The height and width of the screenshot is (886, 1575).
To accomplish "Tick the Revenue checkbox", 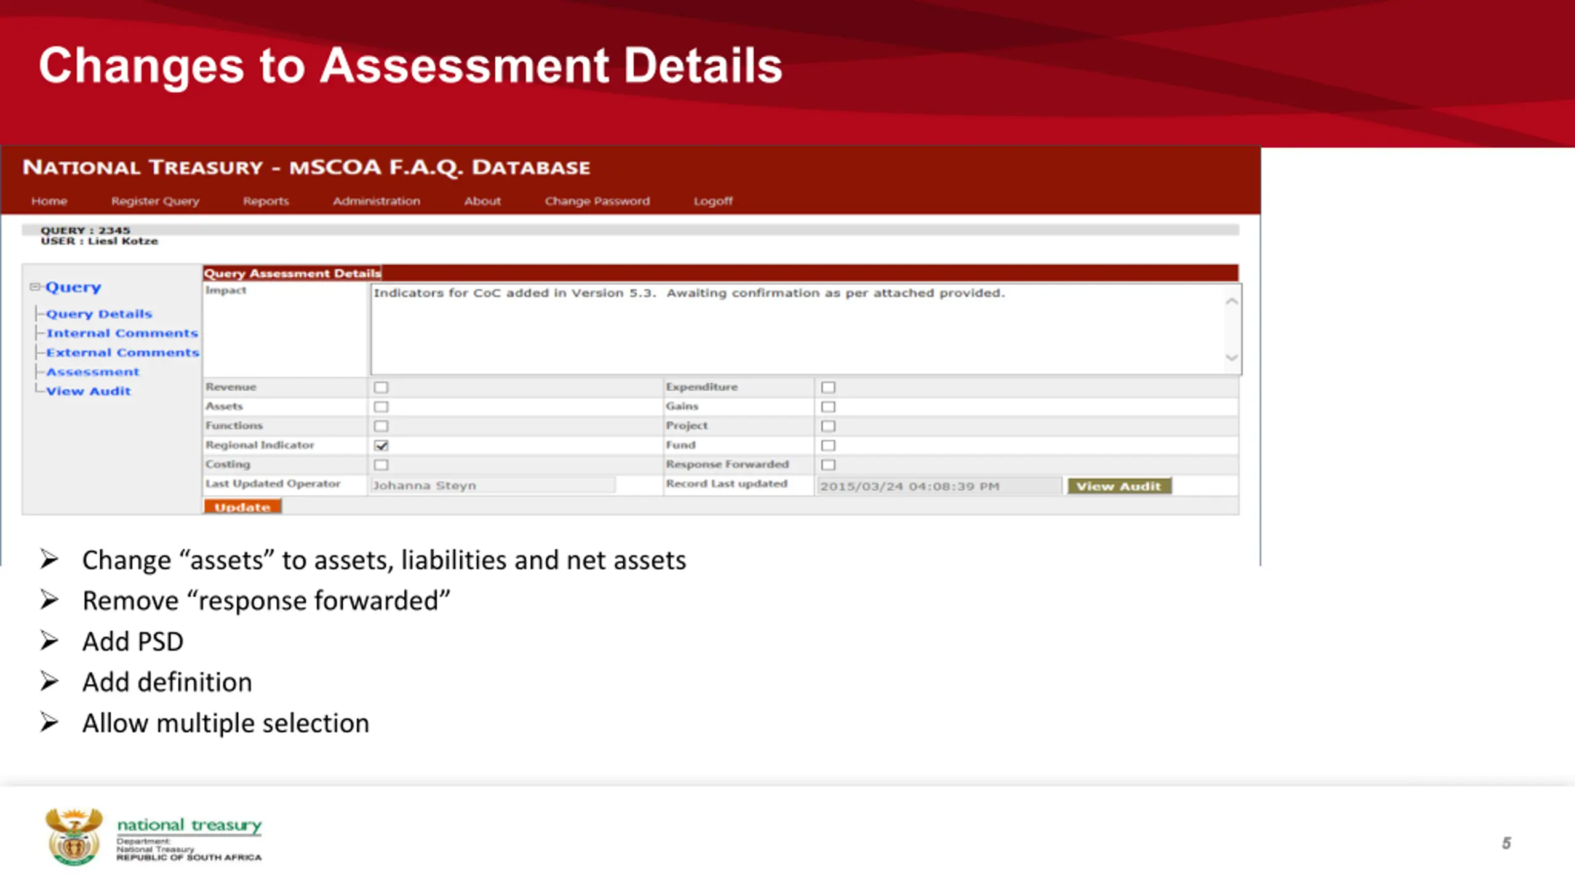I will [x=381, y=388].
